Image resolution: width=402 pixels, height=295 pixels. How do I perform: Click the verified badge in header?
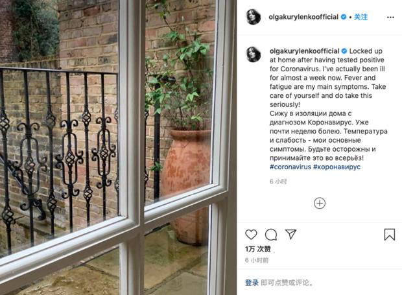click(344, 17)
